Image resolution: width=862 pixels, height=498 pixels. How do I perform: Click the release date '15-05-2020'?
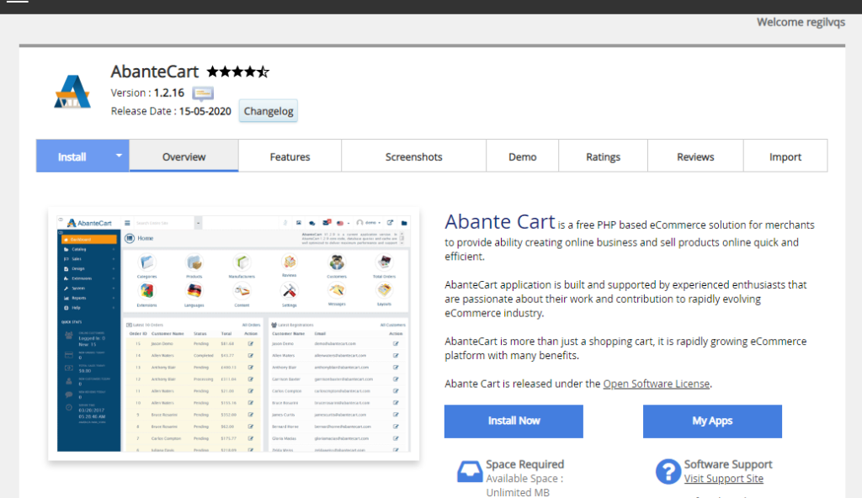point(205,111)
